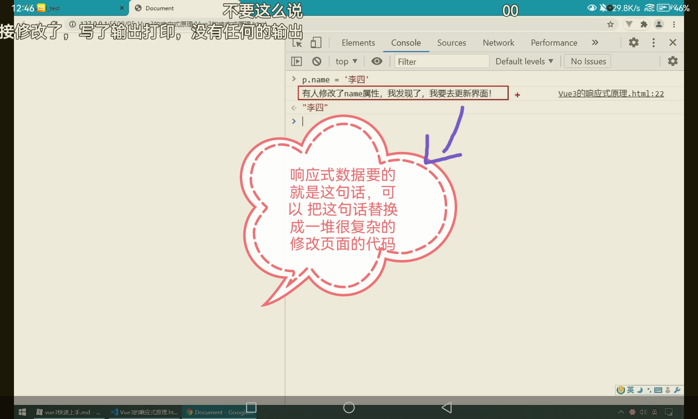Image resolution: width=698 pixels, height=419 pixels.
Task: Open Default levels dropdown
Action: [x=524, y=61]
